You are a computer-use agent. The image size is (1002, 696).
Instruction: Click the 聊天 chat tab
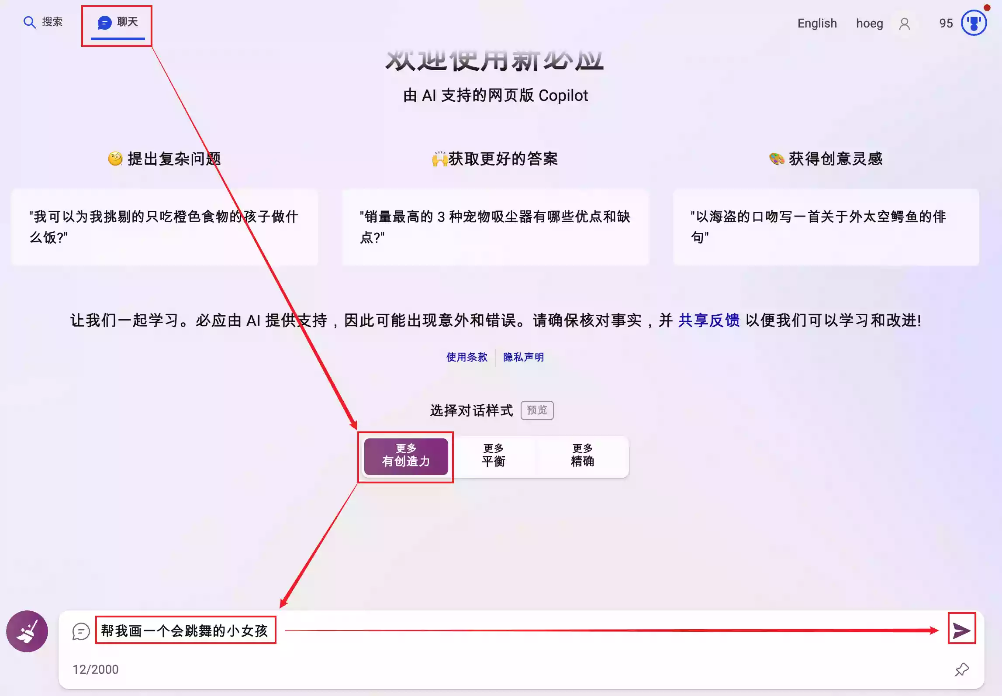[117, 22]
